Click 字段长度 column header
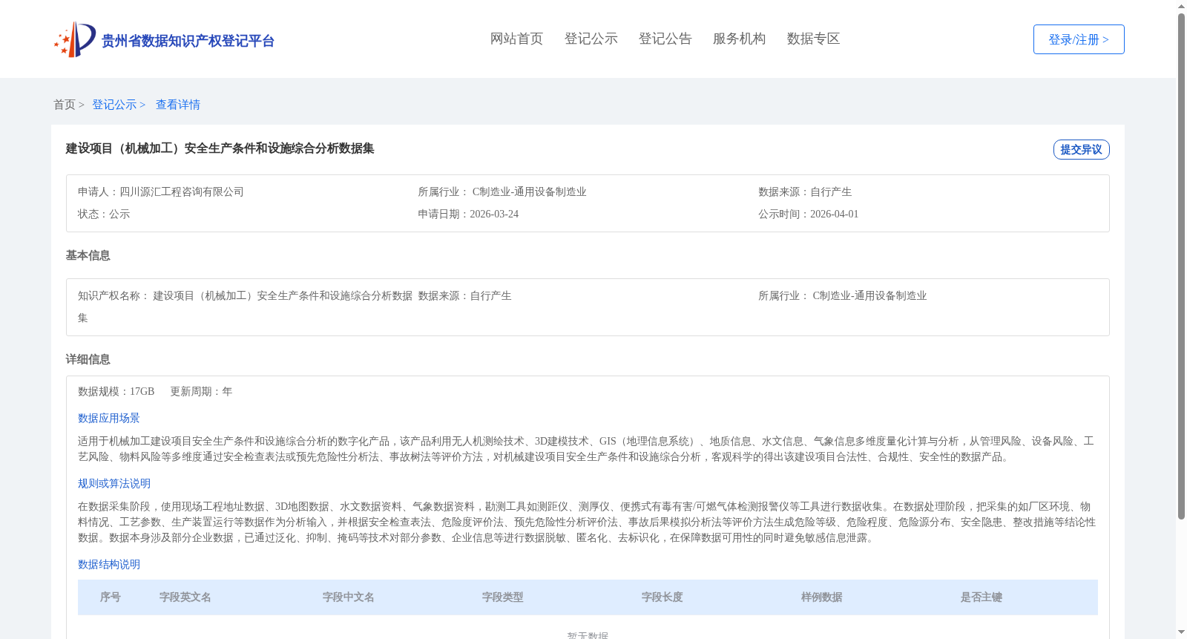This screenshot has width=1187, height=639. tap(662, 597)
